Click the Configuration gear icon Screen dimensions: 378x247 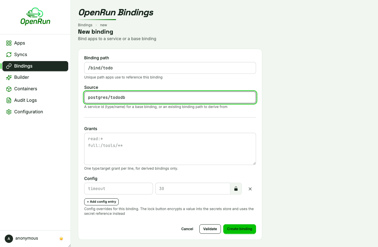(9, 112)
